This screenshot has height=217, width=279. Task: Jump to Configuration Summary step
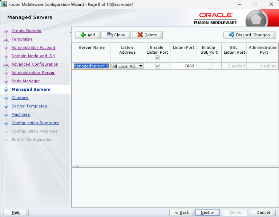click(x=35, y=123)
